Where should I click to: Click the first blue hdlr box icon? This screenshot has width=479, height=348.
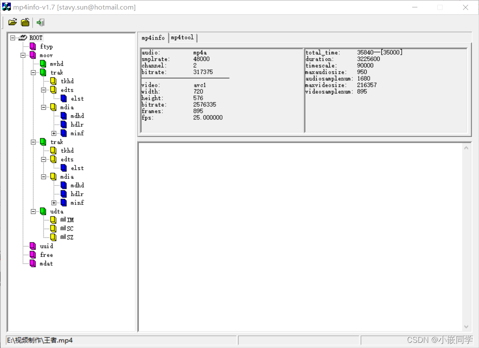(63, 125)
